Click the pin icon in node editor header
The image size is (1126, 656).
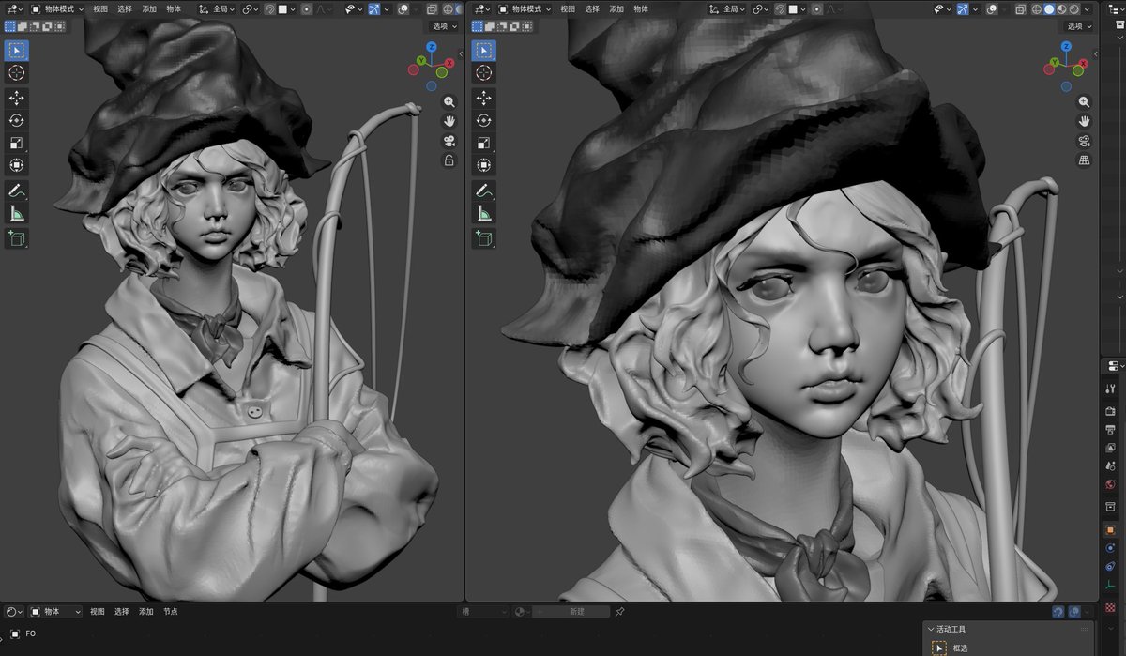(619, 611)
